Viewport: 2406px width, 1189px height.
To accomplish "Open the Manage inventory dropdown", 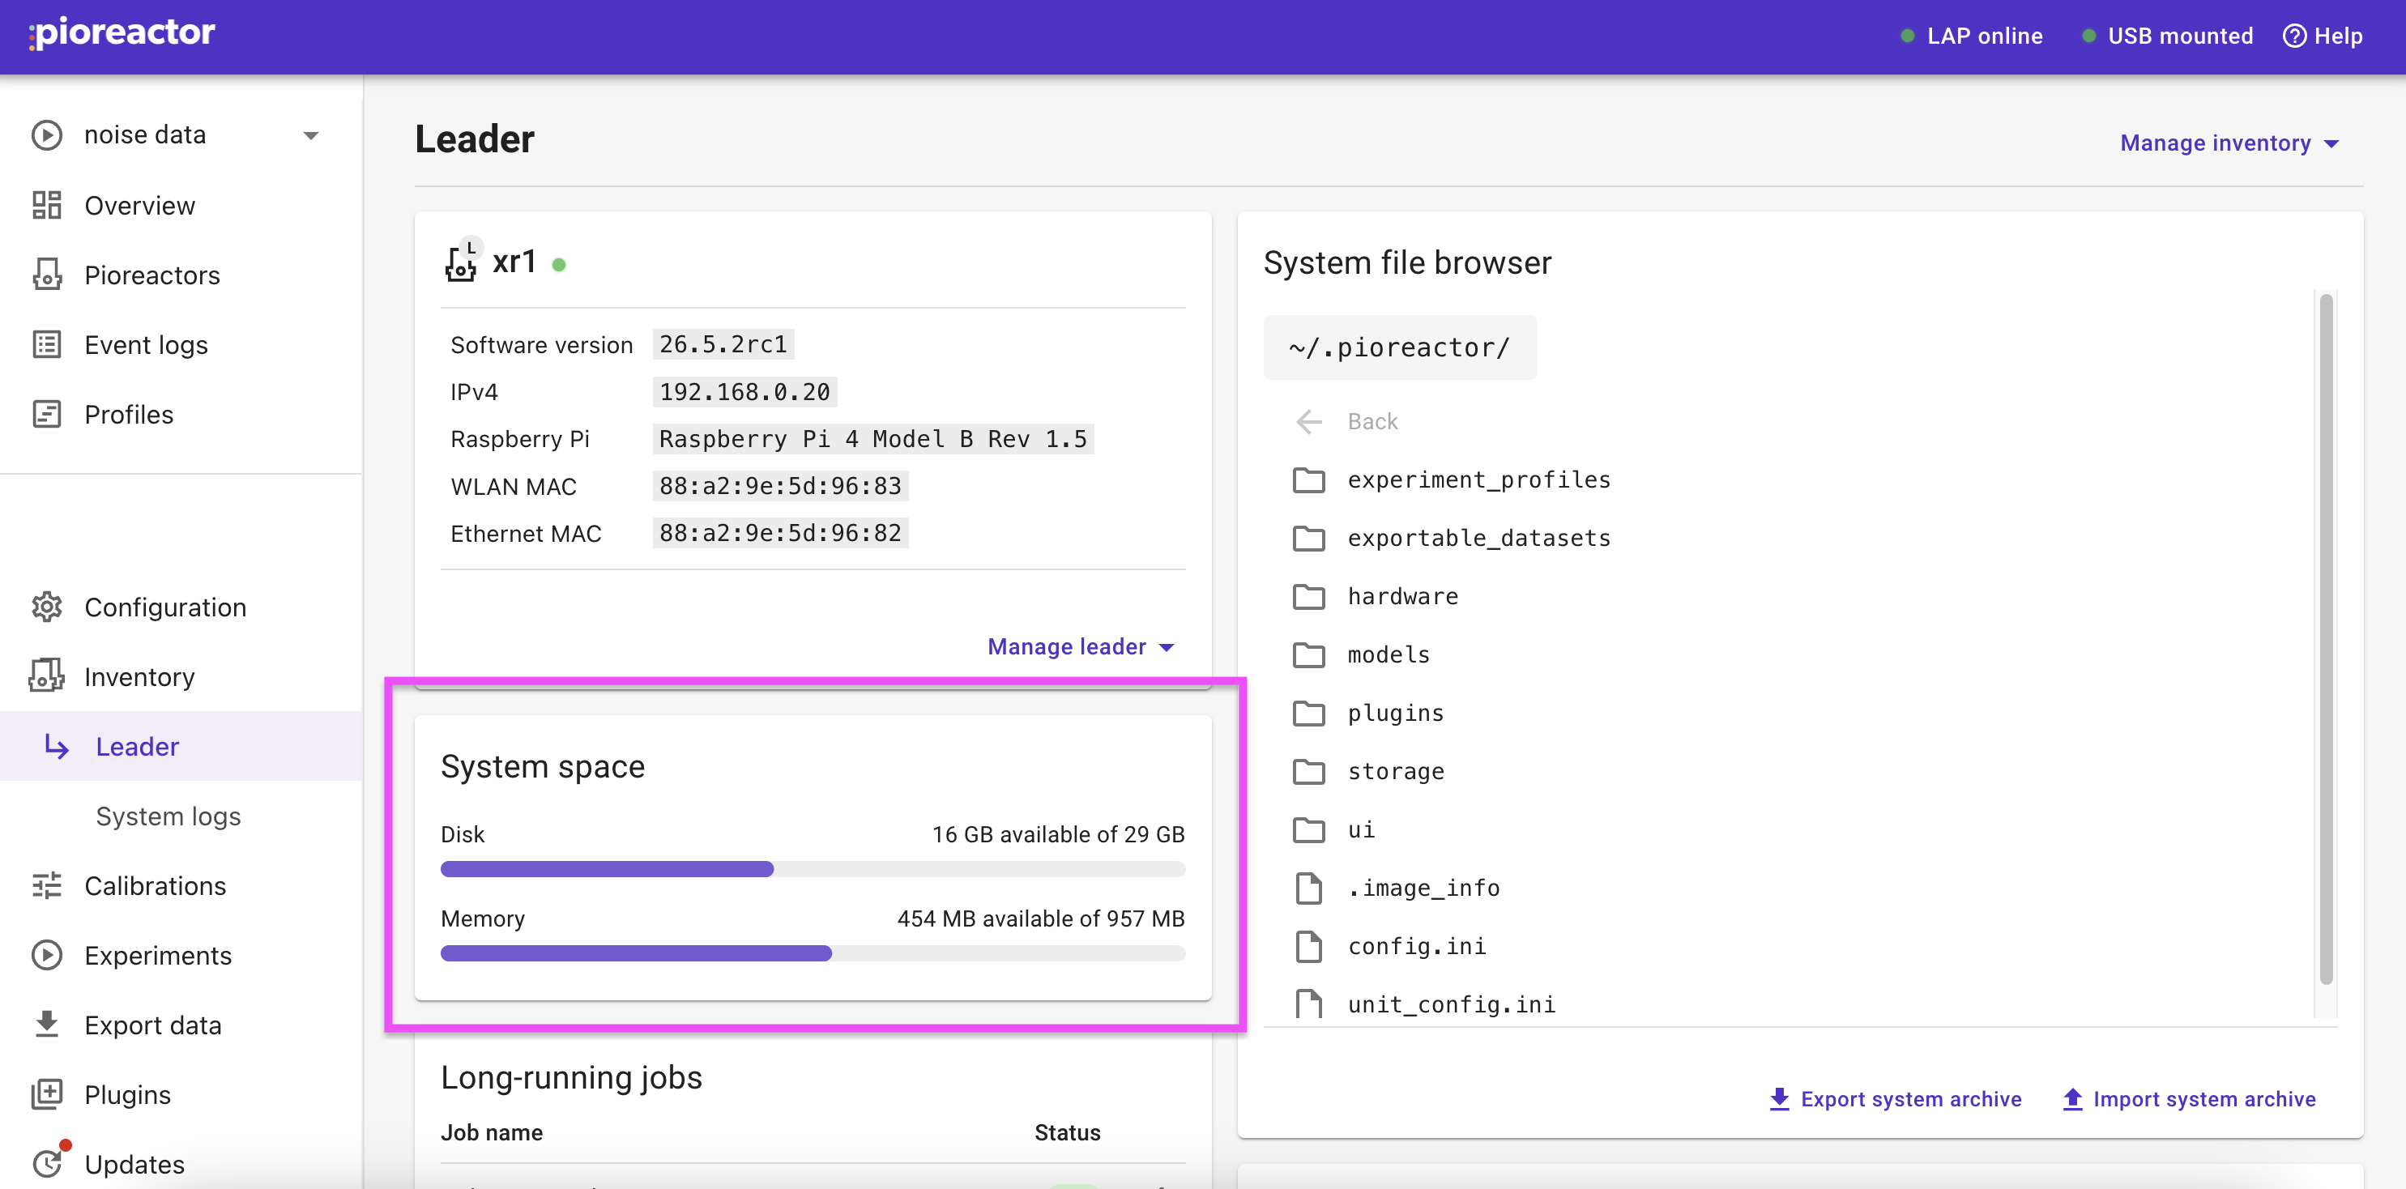I will (x=2229, y=143).
